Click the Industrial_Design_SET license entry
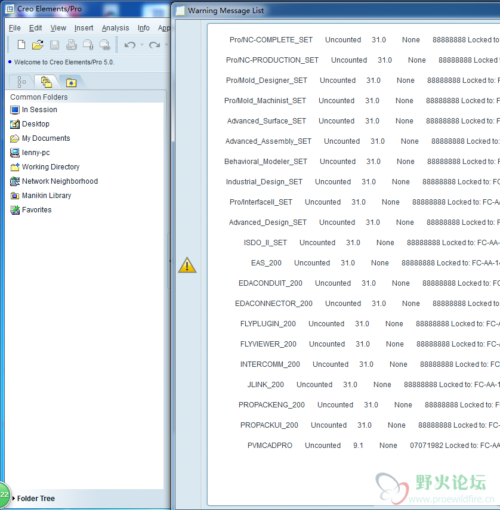This screenshot has height=510, width=500. pos(264,182)
